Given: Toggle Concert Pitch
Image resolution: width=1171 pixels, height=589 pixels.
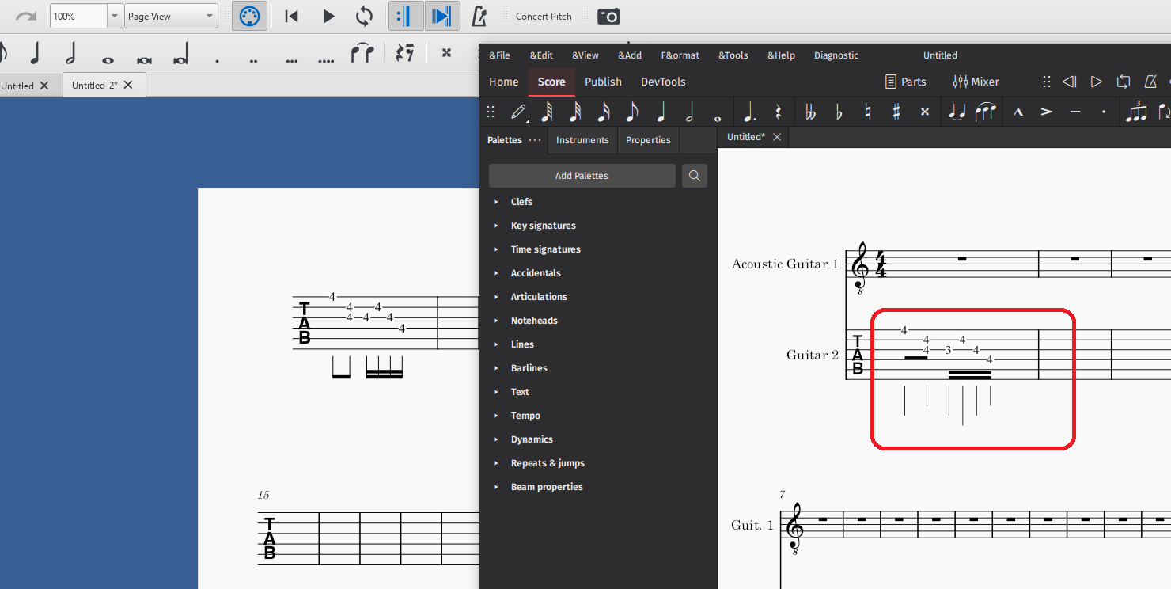Looking at the screenshot, I should pos(543,16).
